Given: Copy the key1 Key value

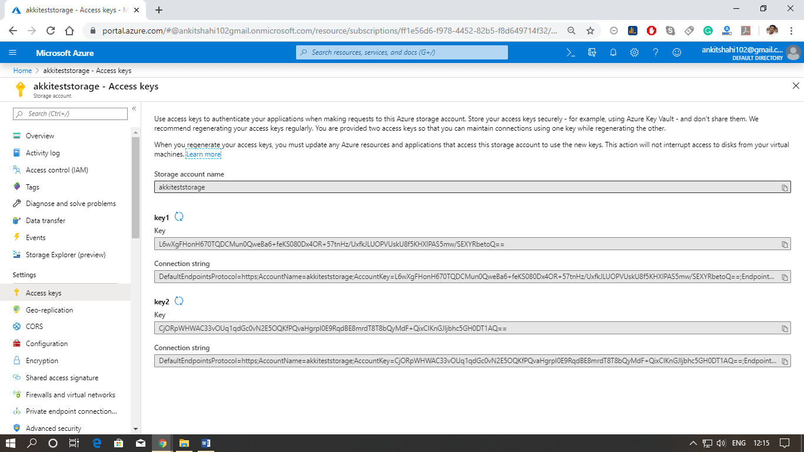Looking at the screenshot, I should (x=785, y=244).
